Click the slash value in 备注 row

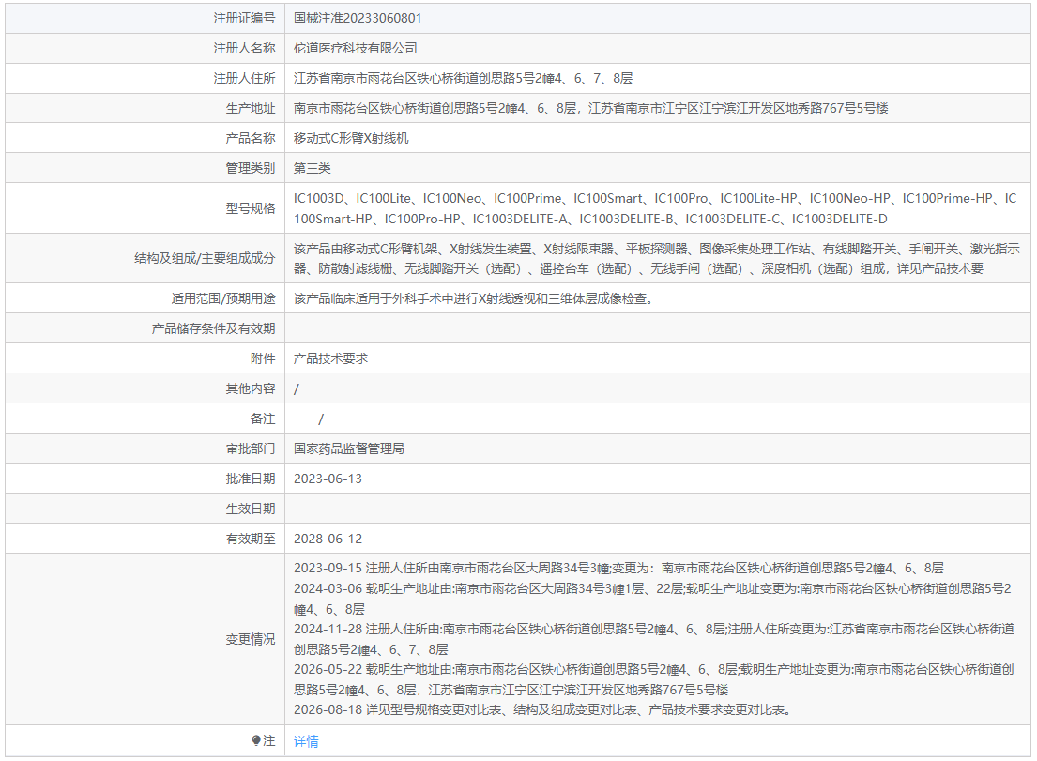[x=321, y=419]
